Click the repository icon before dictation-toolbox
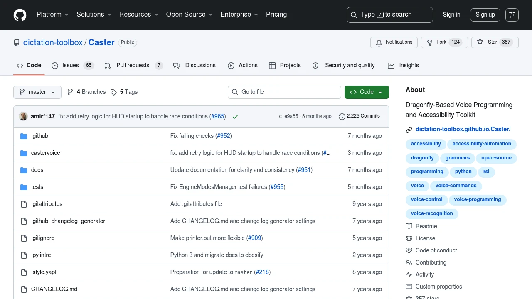 [17, 43]
